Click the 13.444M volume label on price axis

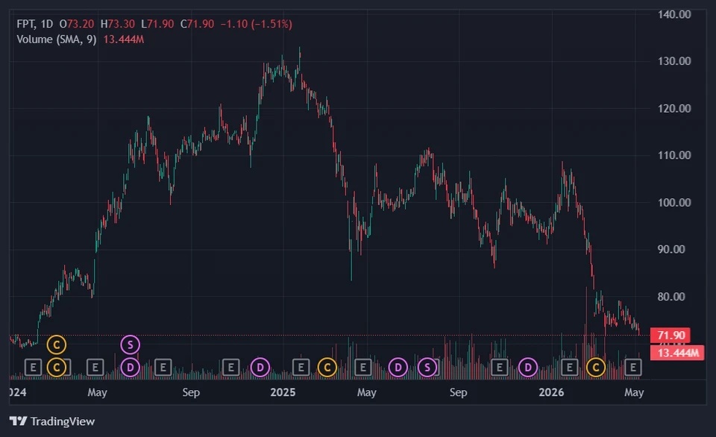pyautogui.click(x=677, y=353)
